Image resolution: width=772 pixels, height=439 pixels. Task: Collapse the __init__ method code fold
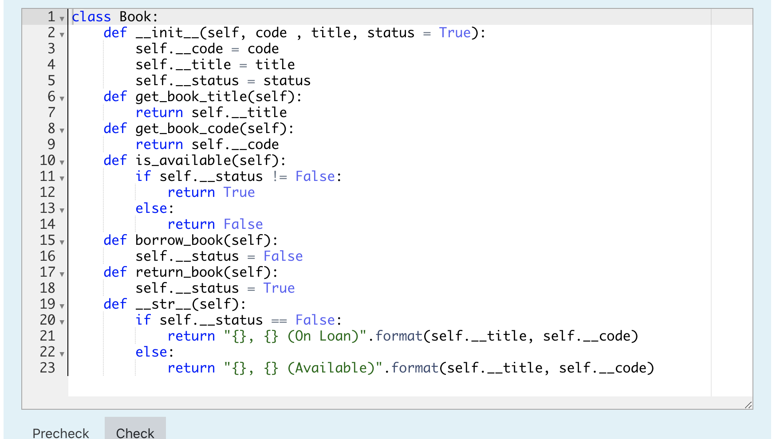62,34
